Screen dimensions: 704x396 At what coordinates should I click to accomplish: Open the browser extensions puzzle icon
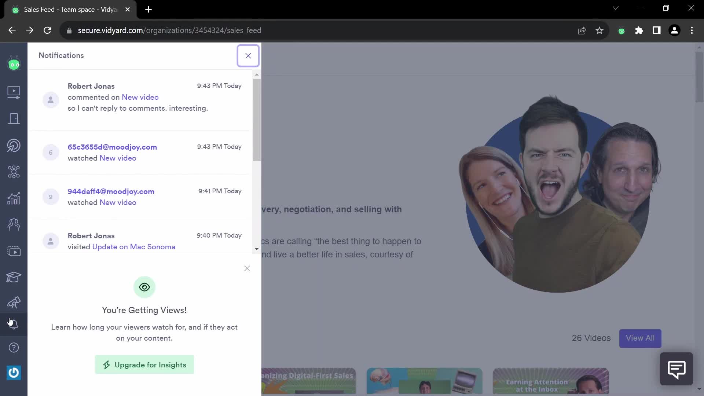639,31
